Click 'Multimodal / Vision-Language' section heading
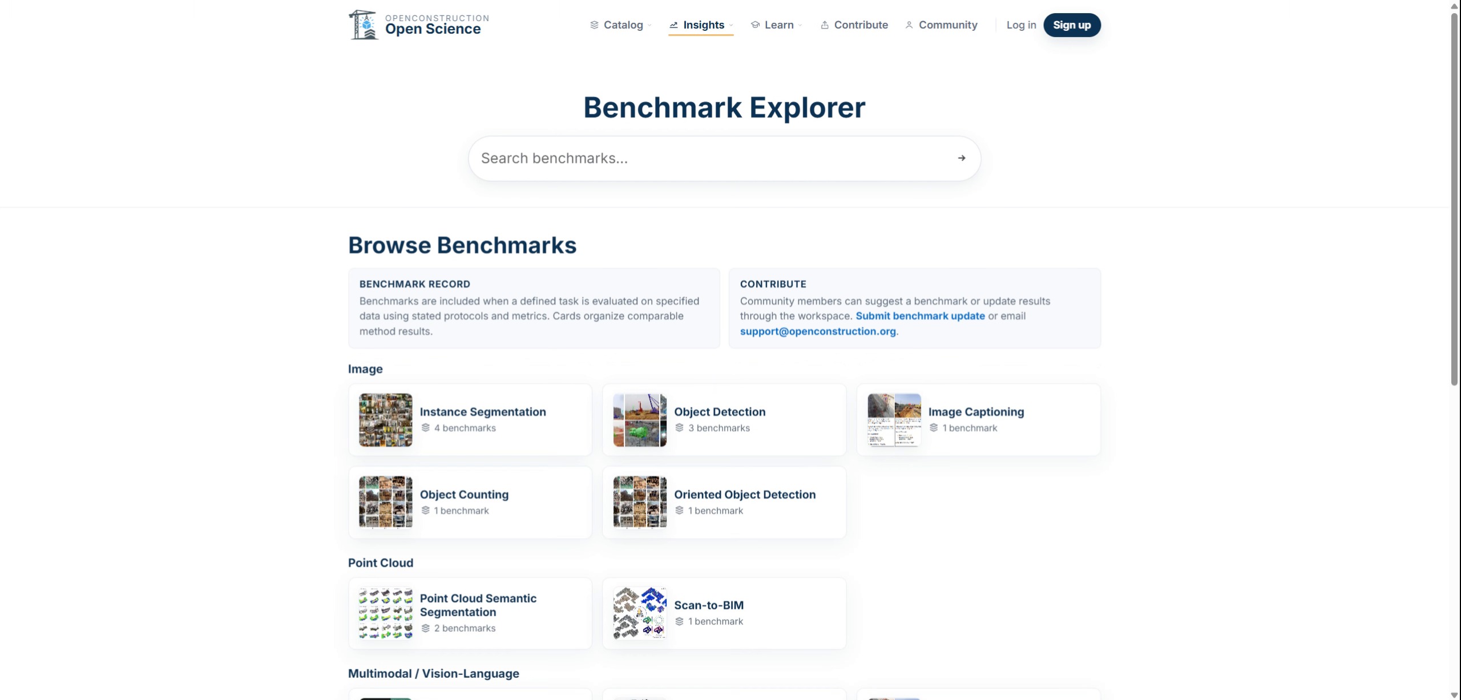The image size is (1461, 700). click(x=434, y=674)
